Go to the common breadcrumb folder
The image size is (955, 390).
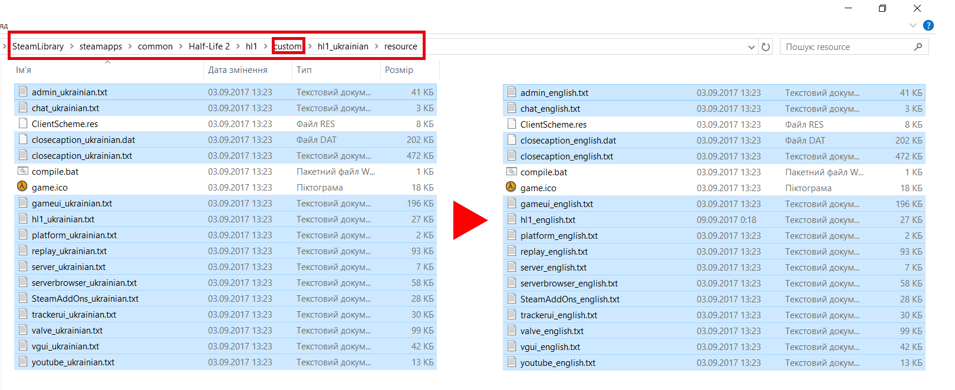[155, 46]
